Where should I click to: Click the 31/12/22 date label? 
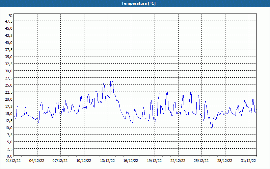tap(248, 161)
